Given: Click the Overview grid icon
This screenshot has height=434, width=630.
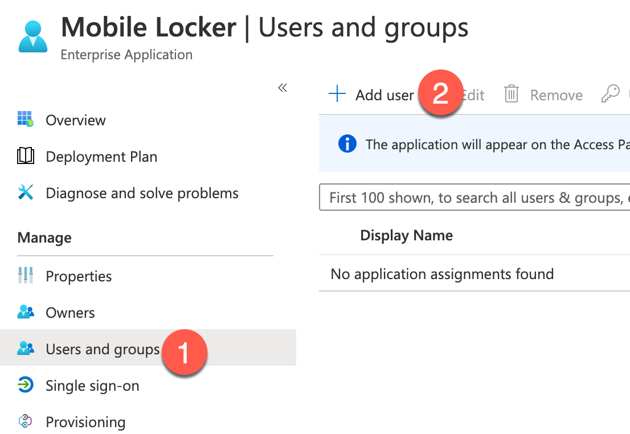Looking at the screenshot, I should (x=25, y=119).
